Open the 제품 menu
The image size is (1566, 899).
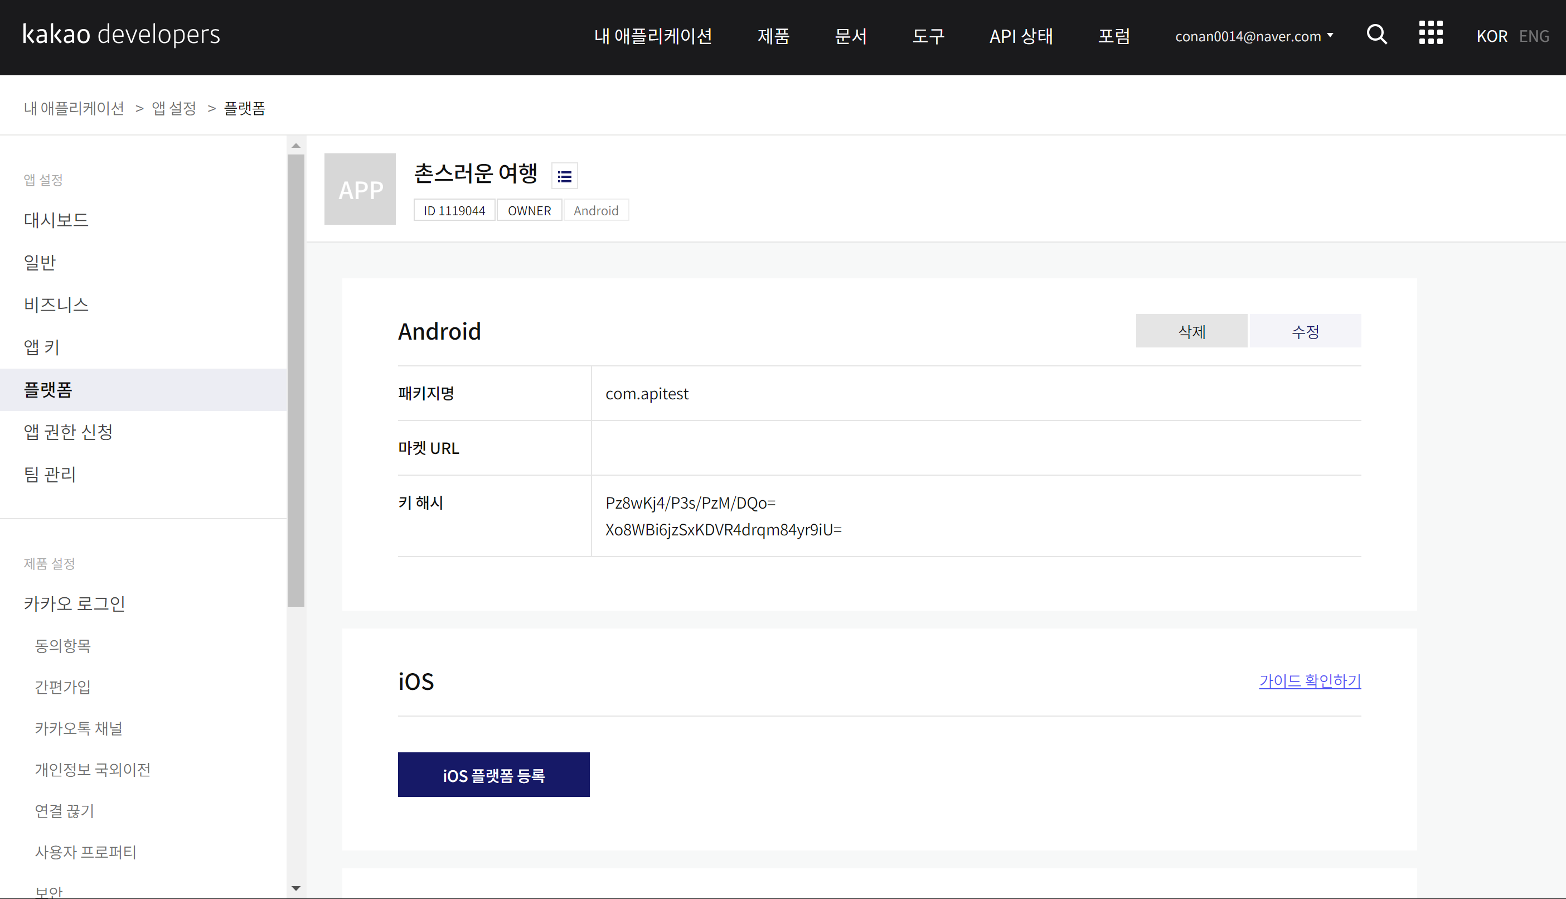click(773, 36)
